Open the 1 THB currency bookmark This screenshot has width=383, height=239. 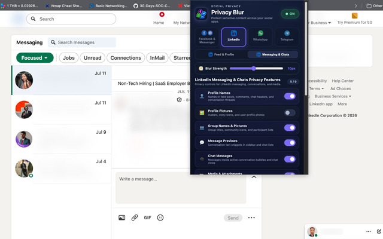pos(20,5)
